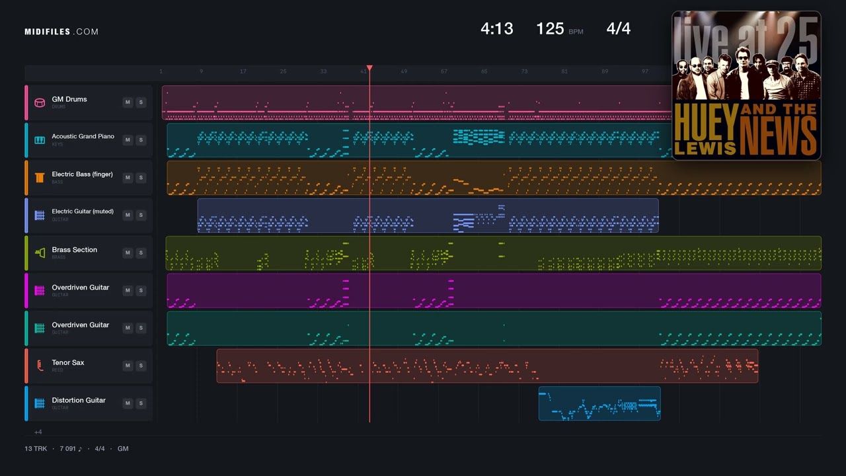Click the teal Overdriven Guitar track icon

40,328
